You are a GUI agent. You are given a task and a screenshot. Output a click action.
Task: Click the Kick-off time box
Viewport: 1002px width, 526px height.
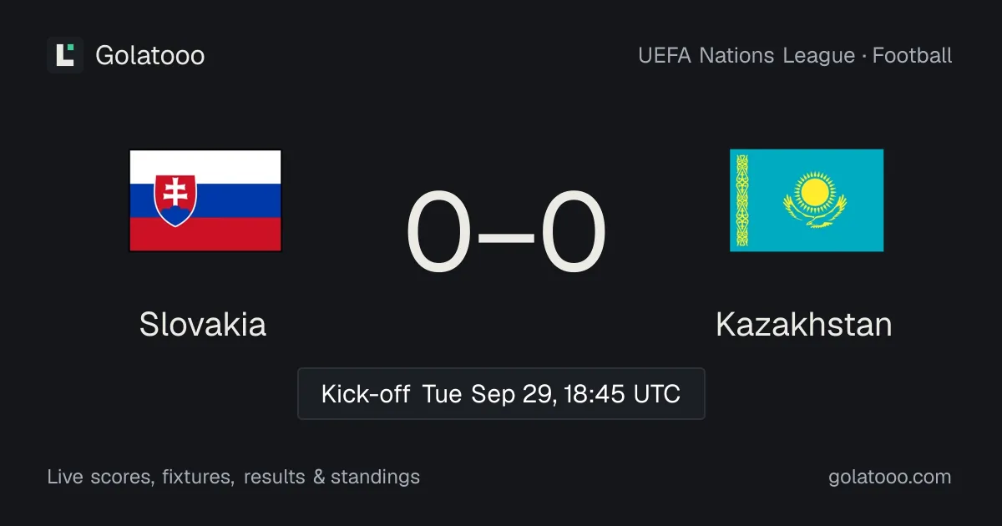tap(501, 393)
